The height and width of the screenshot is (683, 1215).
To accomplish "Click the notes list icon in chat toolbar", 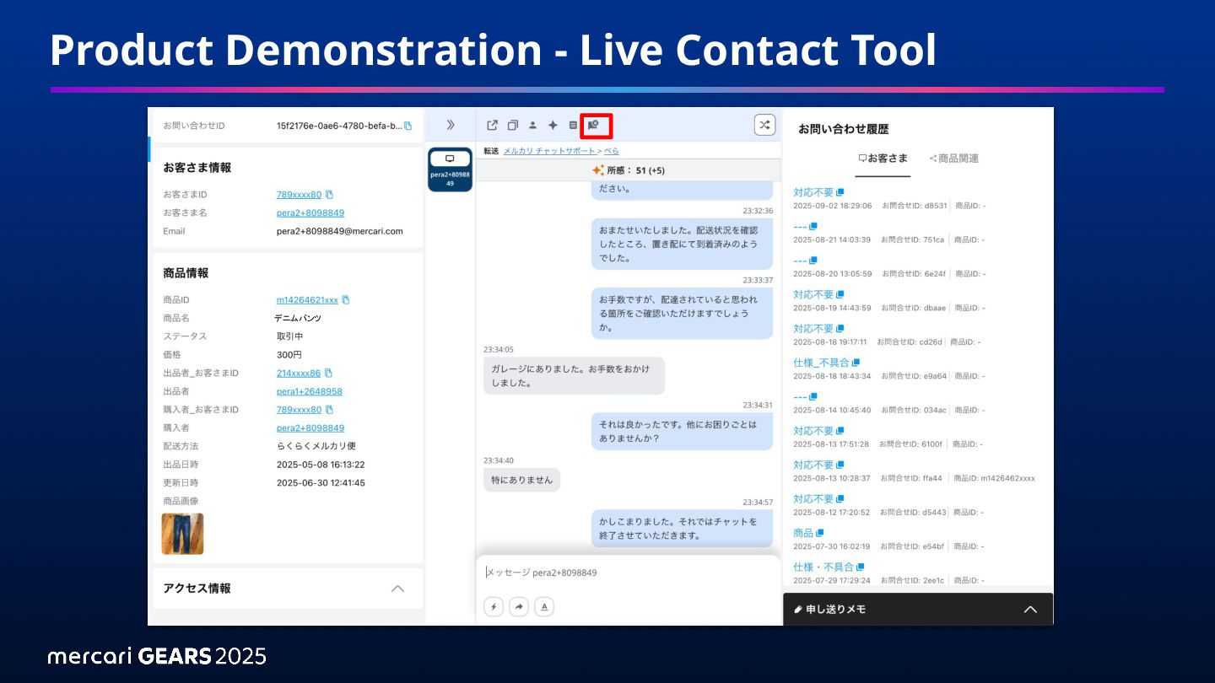I will [x=573, y=125].
